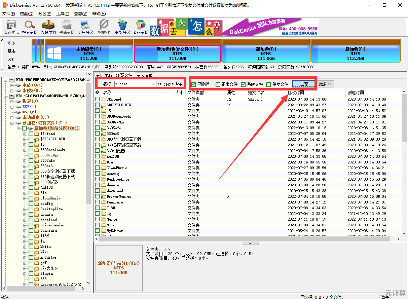Select the 新建分区 new partition icon
The width and height of the screenshot is (408, 299).
click(x=85, y=27)
